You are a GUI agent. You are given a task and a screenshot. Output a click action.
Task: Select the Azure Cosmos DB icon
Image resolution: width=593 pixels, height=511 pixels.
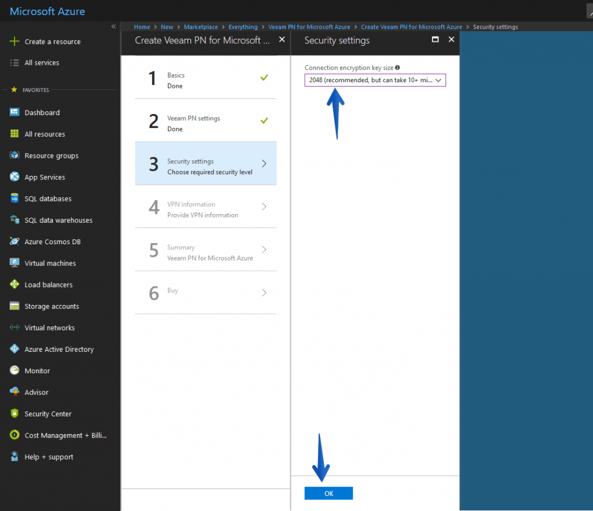(x=14, y=241)
